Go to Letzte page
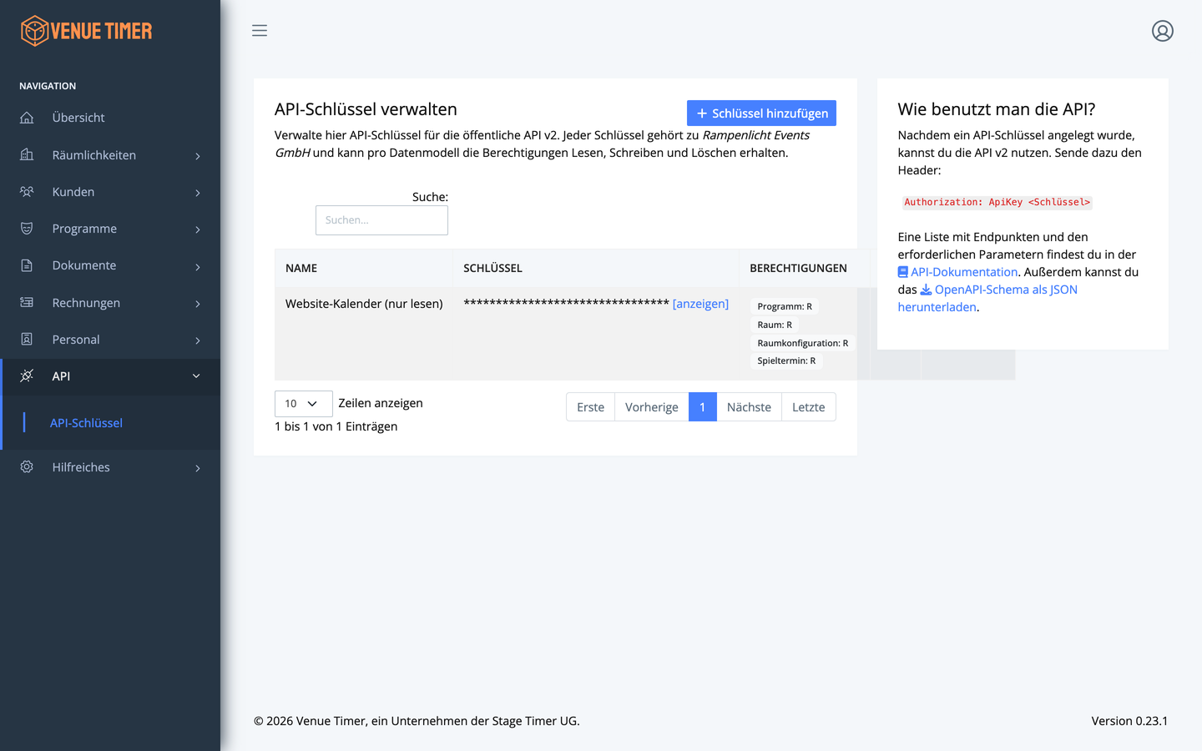The height and width of the screenshot is (751, 1202). tap(808, 407)
